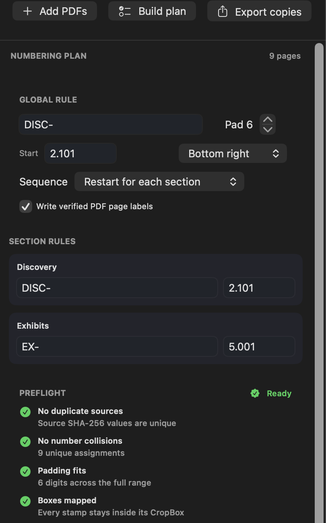
Task: Click the green Ready badge icon
Action: (x=255, y=393)
